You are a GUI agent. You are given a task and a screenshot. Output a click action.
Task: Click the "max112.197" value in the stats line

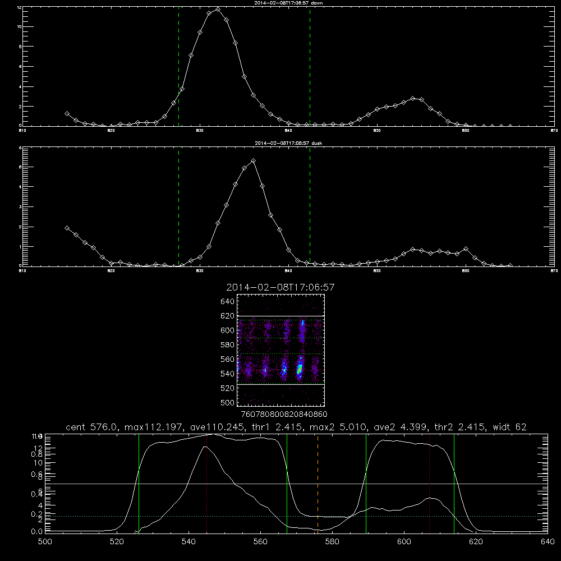click(x=154, y=427)
